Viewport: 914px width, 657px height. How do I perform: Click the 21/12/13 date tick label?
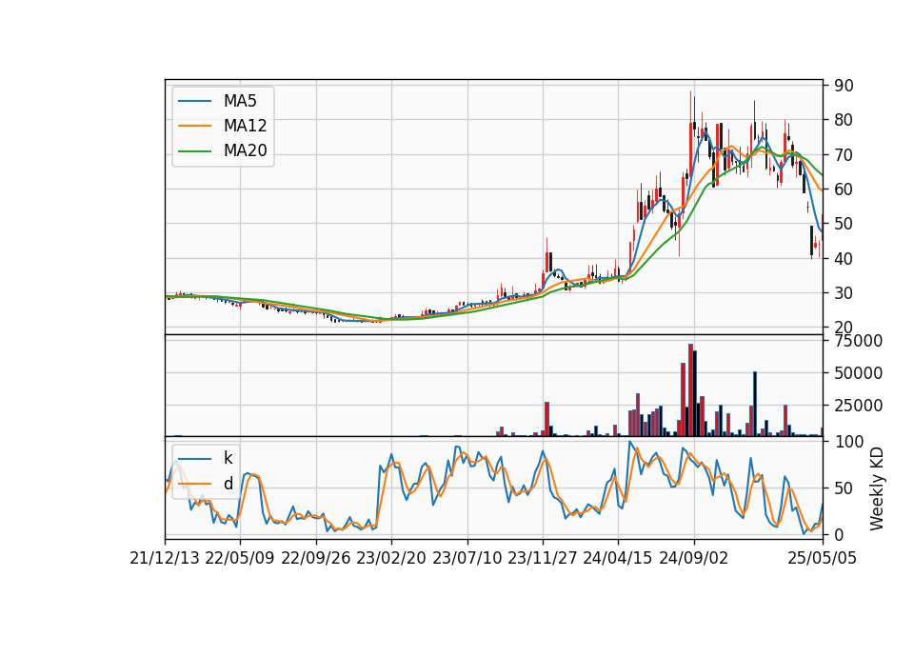pyautogui.click(x=165, y=559)
